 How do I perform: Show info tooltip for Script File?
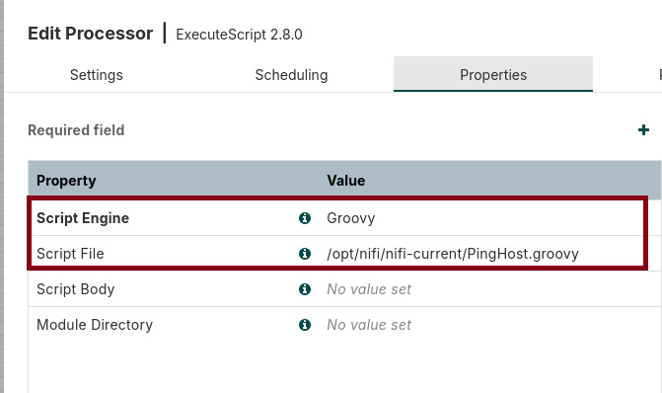(305, 254)
